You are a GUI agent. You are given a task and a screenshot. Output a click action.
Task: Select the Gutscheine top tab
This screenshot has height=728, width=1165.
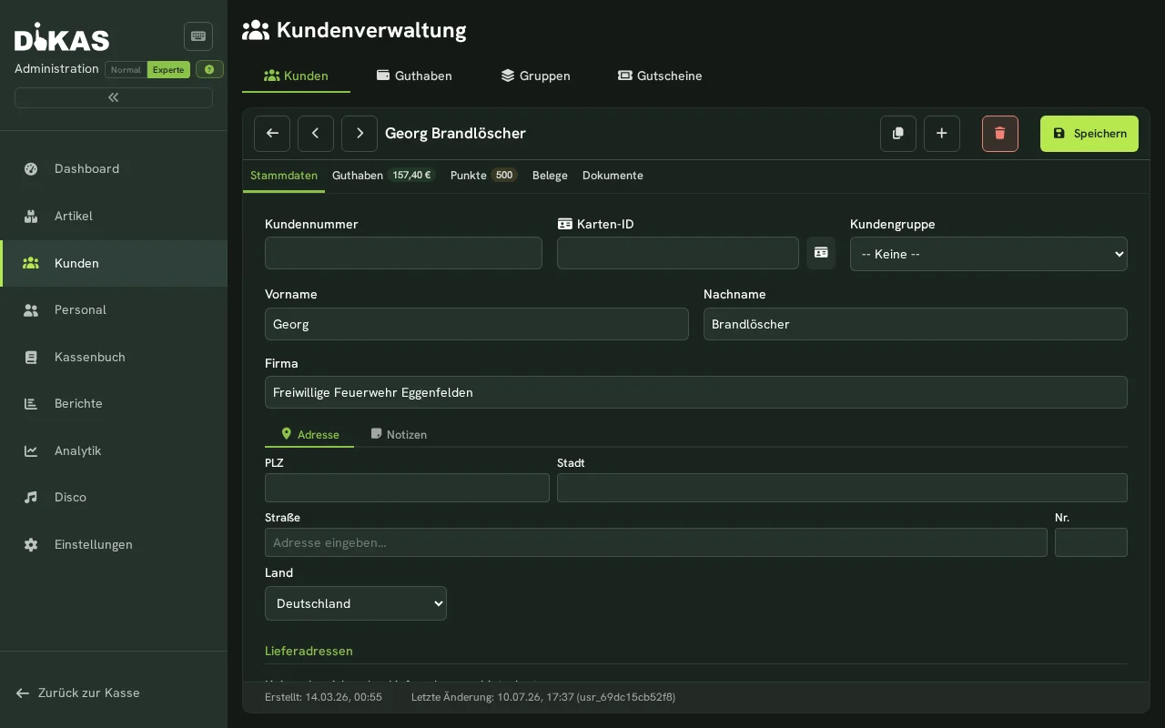click(x=660, y=76)
